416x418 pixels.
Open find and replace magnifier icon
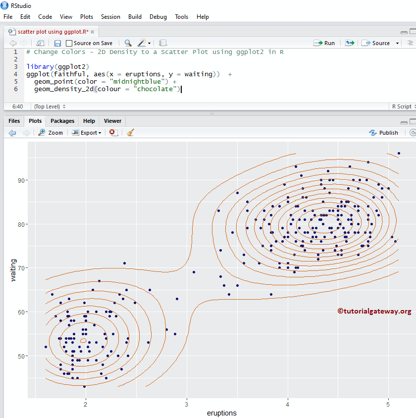(128, 43)
